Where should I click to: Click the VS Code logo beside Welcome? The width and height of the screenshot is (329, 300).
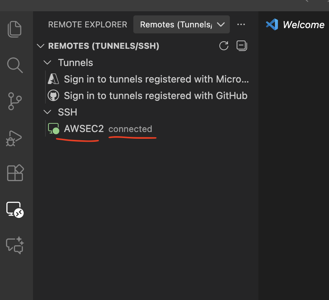point(271,24)
